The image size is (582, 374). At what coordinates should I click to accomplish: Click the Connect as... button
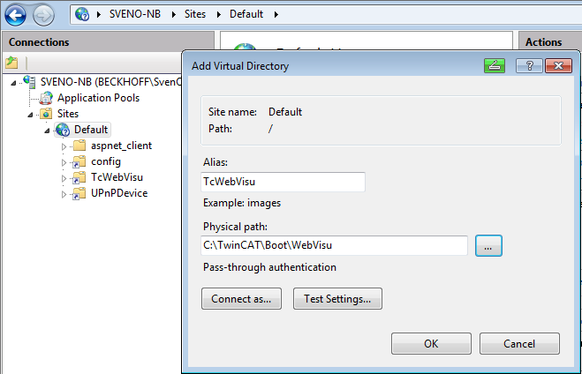(x=241, y=299)
